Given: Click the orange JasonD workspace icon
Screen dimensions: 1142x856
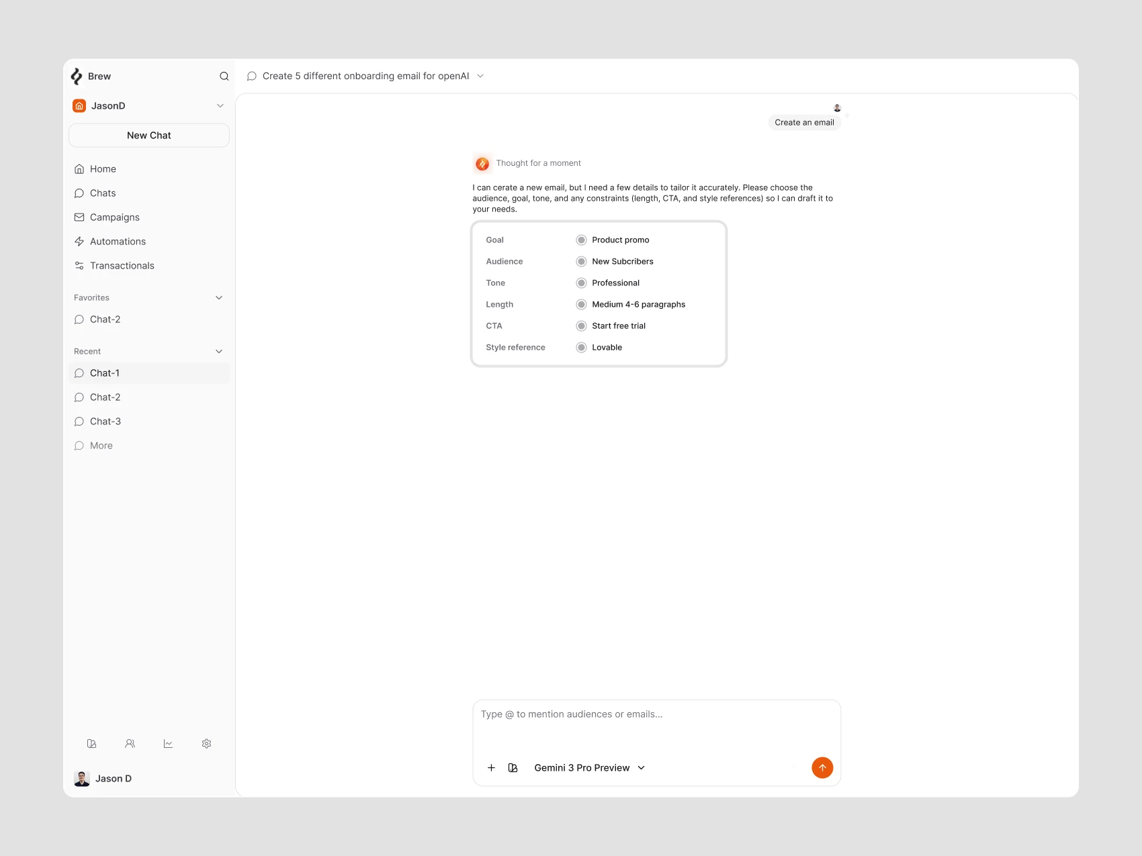Looking at the screenshot, I should (79, 106).
